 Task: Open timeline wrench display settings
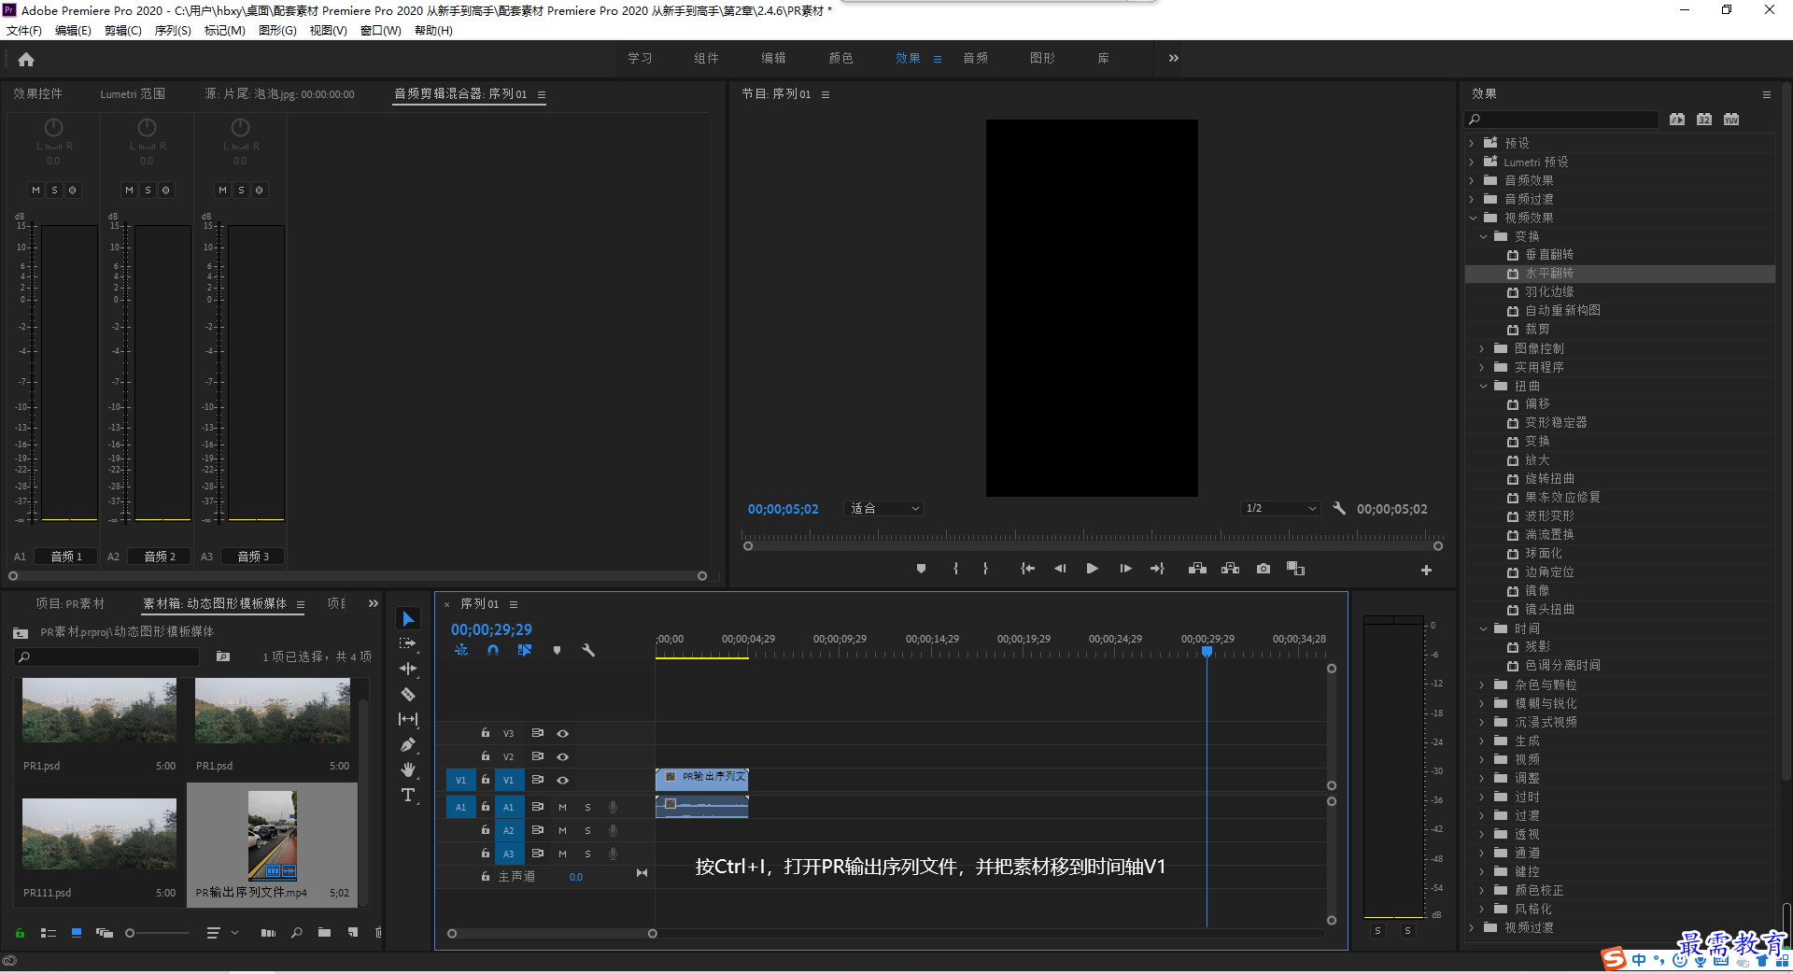(x=588, y=650)
